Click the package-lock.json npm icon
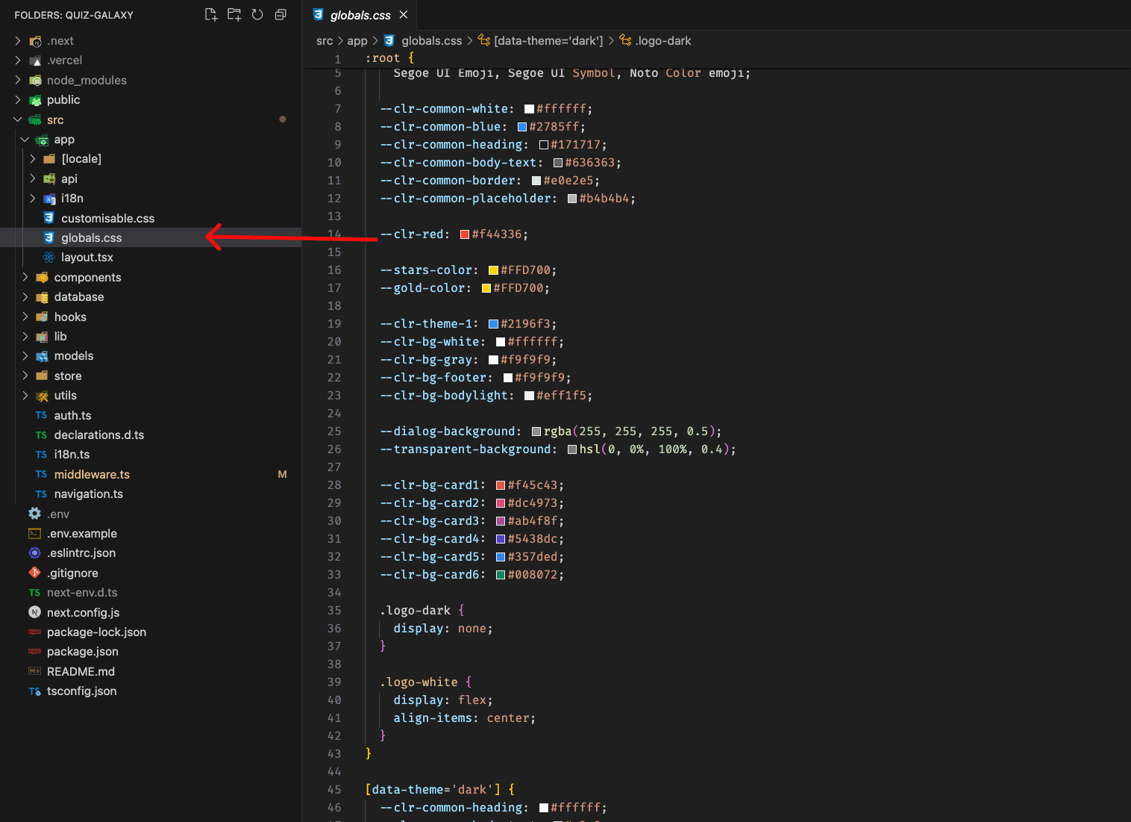 coord(34,632)
